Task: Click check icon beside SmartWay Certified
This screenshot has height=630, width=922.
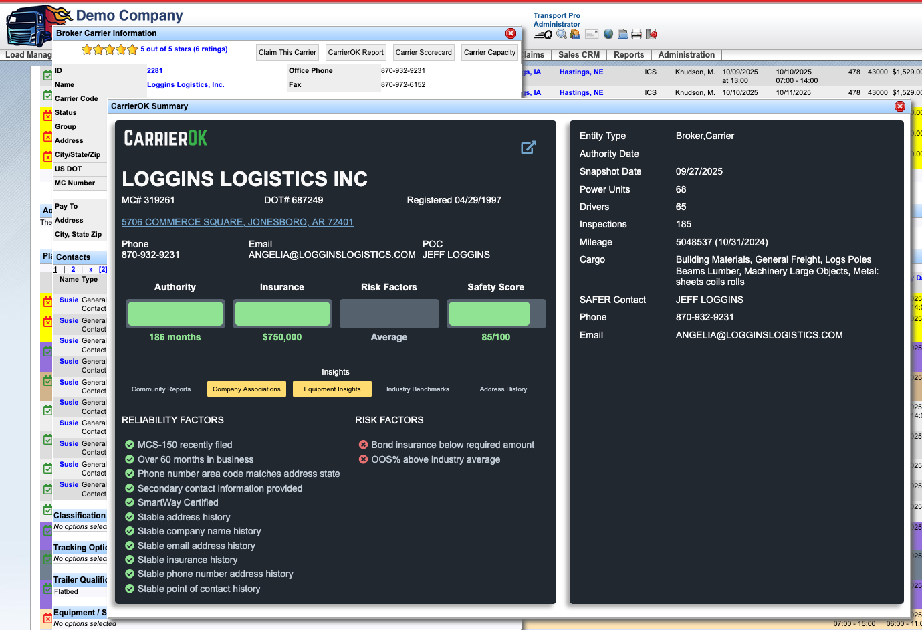Action: pyautogui.click(x=130, y=502)
